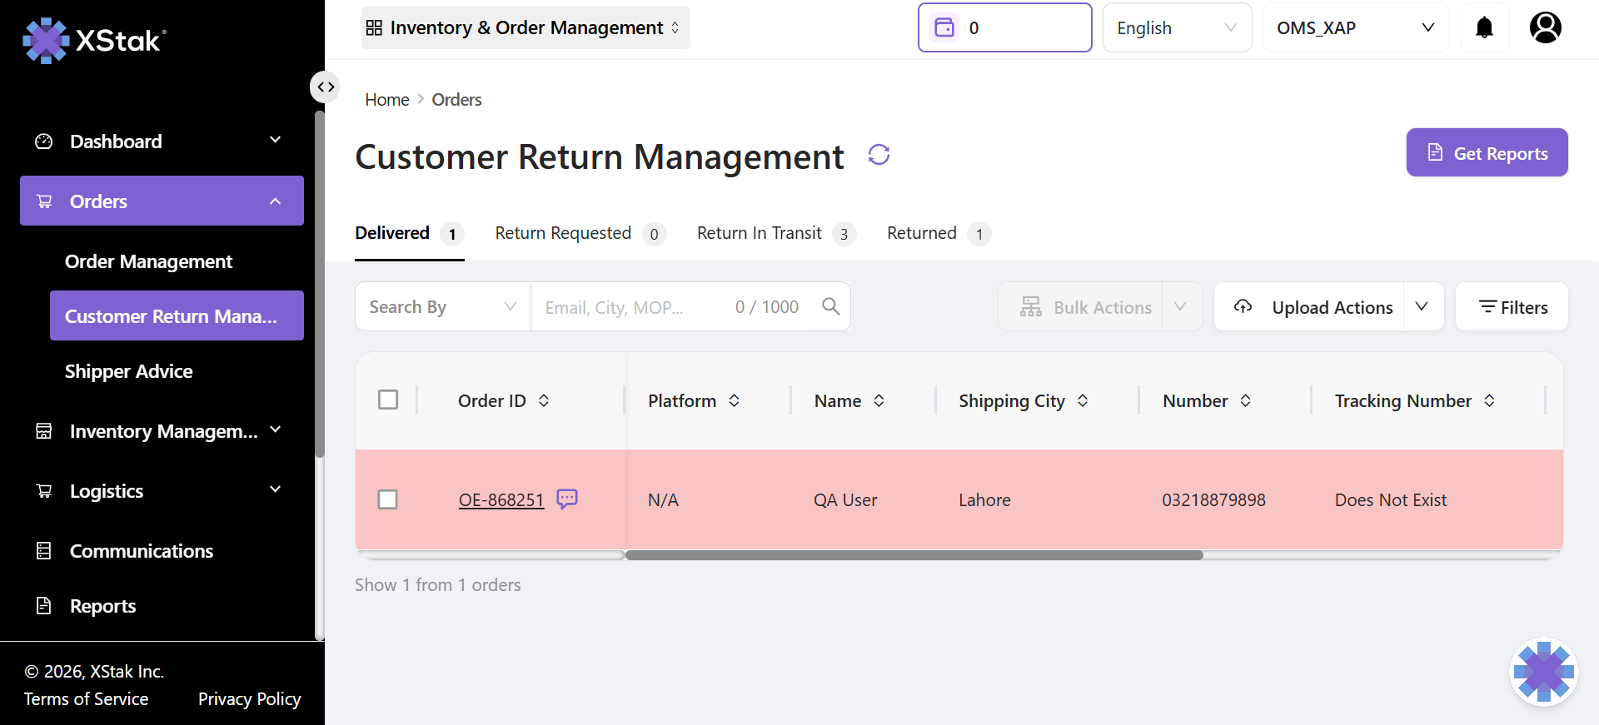Click the search magnifier icon

[x=830, y=306]
